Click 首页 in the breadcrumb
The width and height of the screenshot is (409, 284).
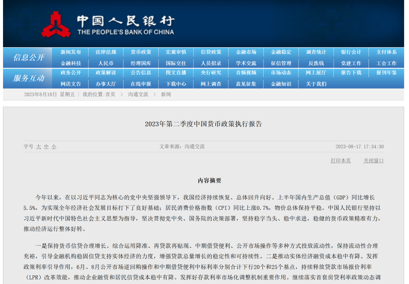coord(110,94)
